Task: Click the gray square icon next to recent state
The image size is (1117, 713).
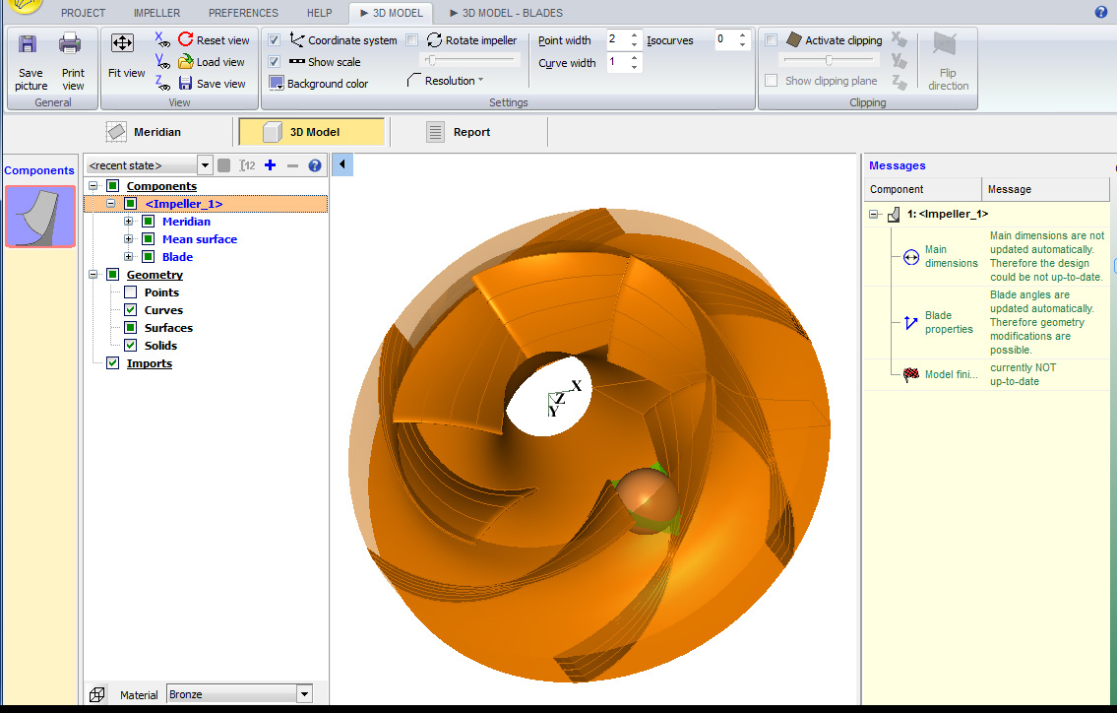Action: pyautogui.click(x=223, y=165)
